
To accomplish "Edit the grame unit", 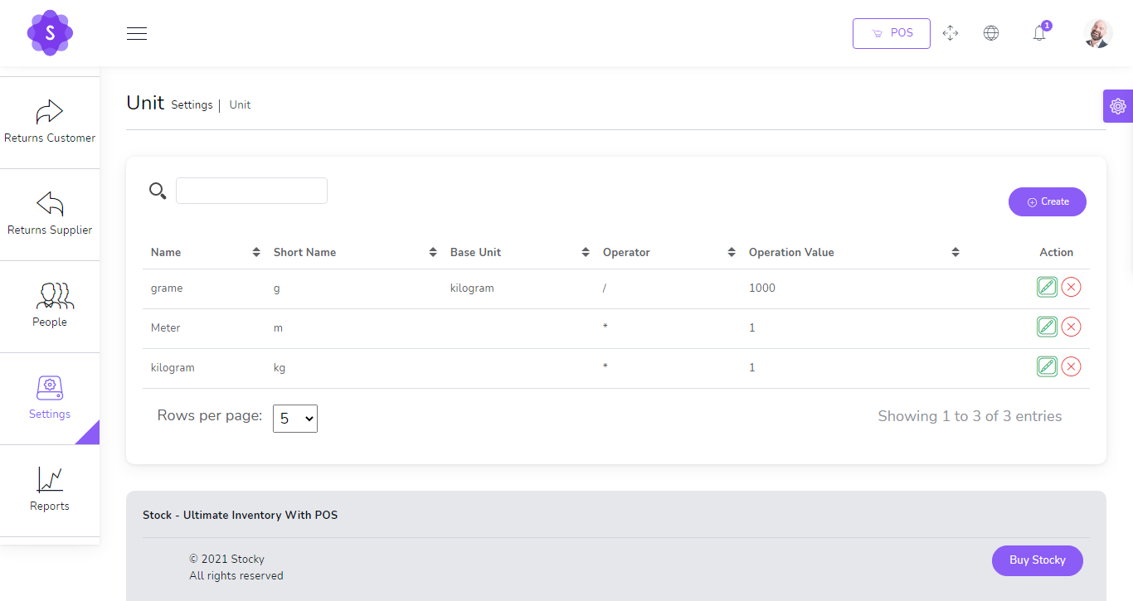I will click(x=1047, y=287).
